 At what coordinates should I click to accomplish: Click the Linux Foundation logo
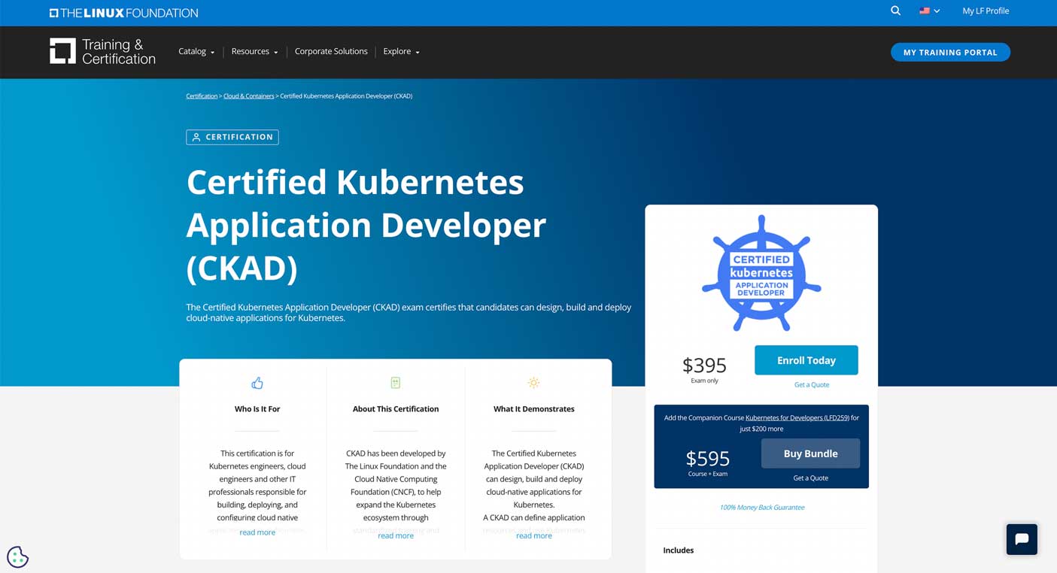click(x=124, y=13)
